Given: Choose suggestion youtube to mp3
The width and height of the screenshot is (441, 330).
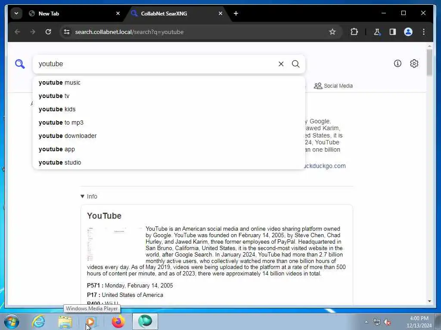Looking at the screenshot, I should (x=169, y=122).
